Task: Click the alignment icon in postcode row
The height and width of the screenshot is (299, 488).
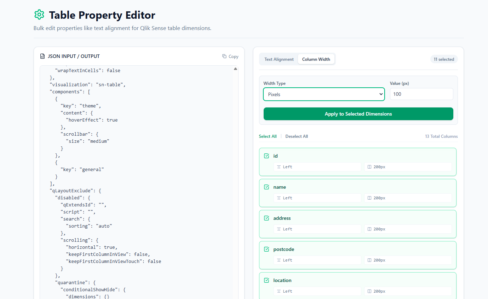Action: pyautogui.click(x=279, y=260)
